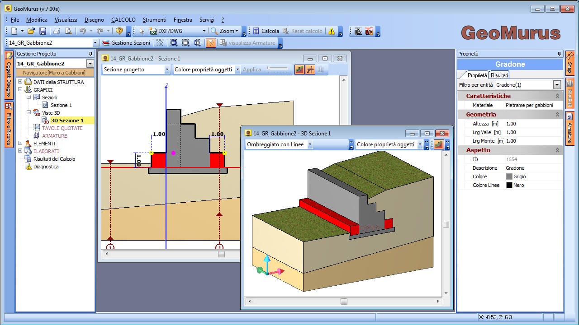The image size is (579, 325).
Task: Edit the Altezza value field
Action: 533,124
